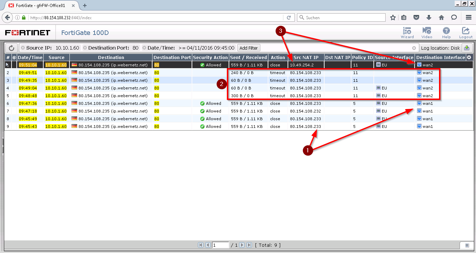
Task: Click the Logout icon
Action: click(466, 32)
